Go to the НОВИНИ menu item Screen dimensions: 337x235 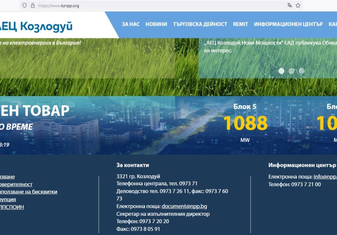(156, 24)
